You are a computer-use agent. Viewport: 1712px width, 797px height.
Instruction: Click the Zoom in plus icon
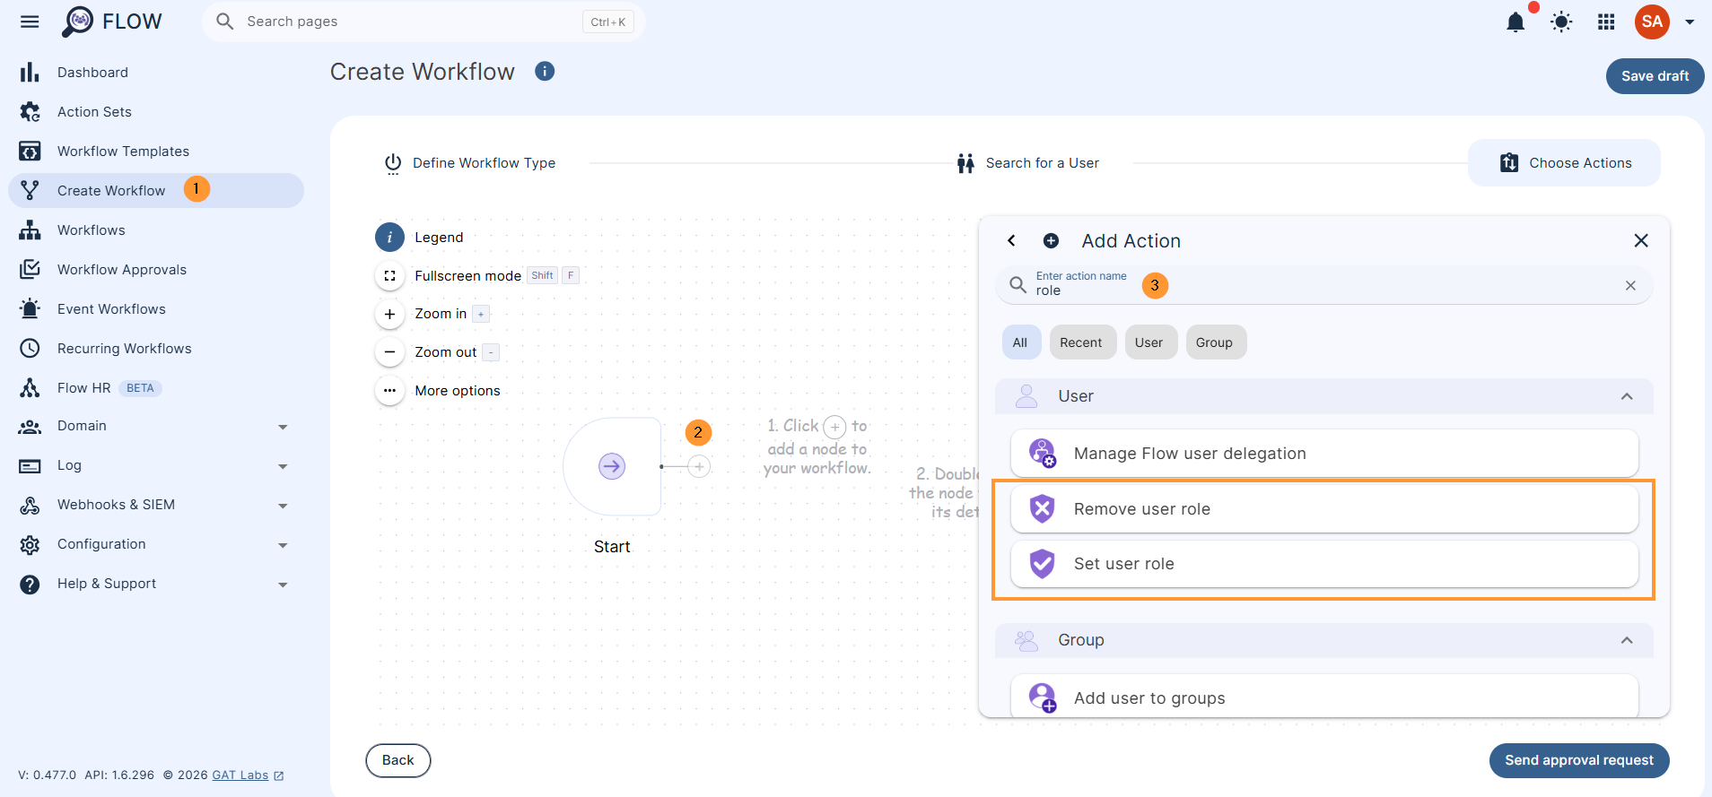(x=389, y=314)
